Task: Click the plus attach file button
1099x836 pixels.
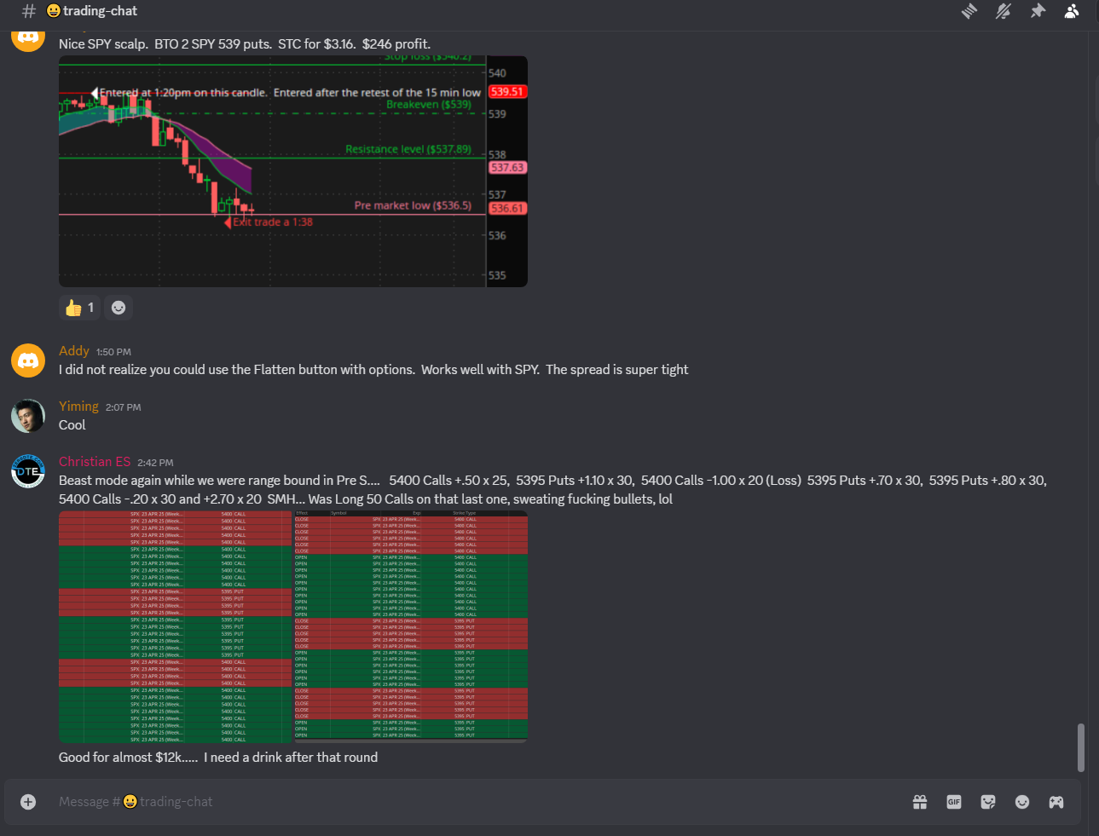Action: tap(28, 802)
